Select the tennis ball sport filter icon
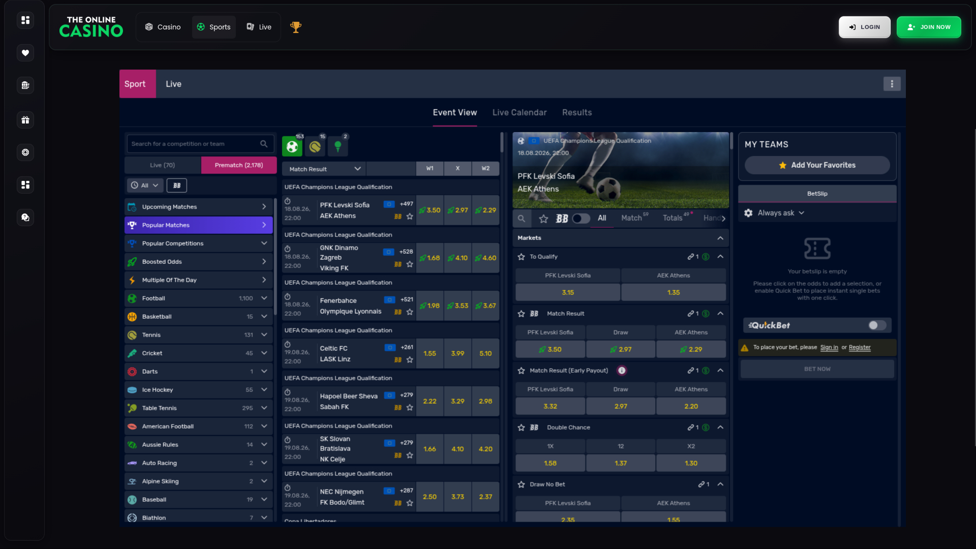 315,146
